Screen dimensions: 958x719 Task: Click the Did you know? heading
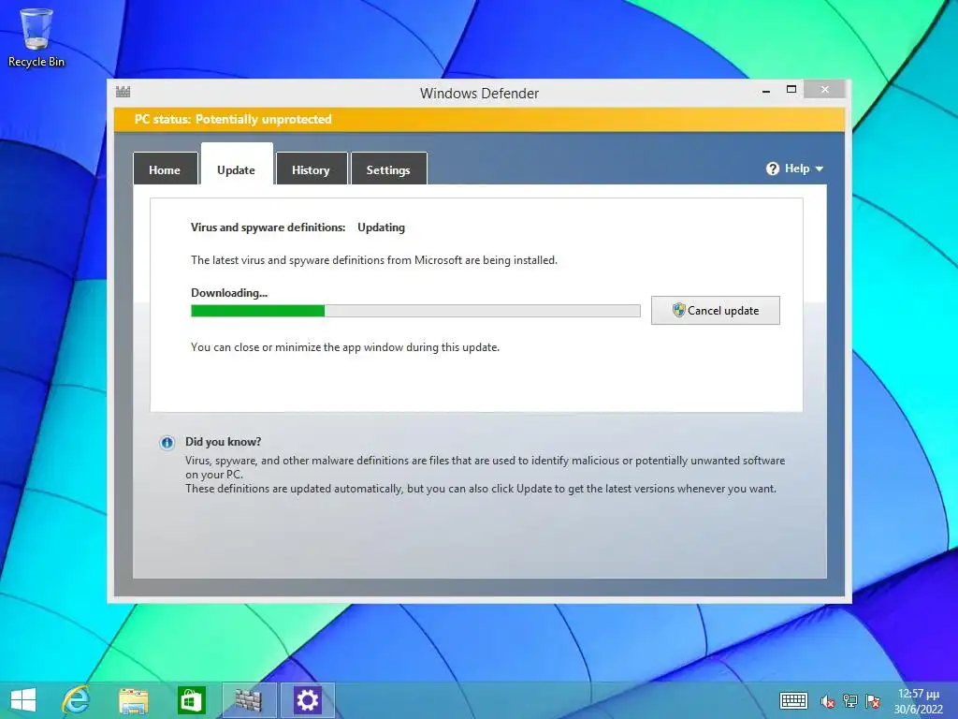tap(223, 442)
